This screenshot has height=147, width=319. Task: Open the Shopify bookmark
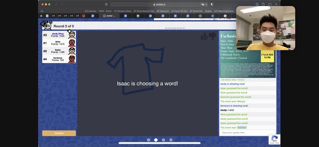click(208, 11)
